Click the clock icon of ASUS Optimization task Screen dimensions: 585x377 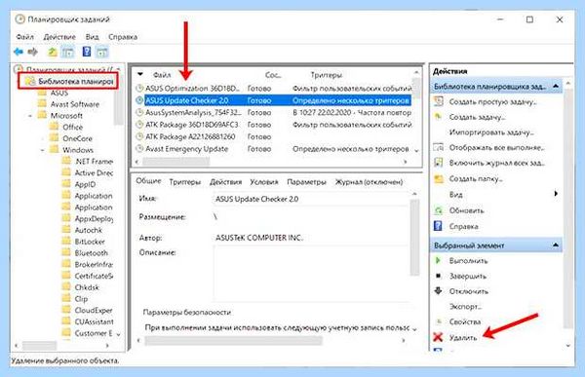tap(139, 89)
